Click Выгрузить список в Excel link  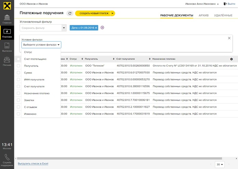pyautogui.click(x=33, y=164)
